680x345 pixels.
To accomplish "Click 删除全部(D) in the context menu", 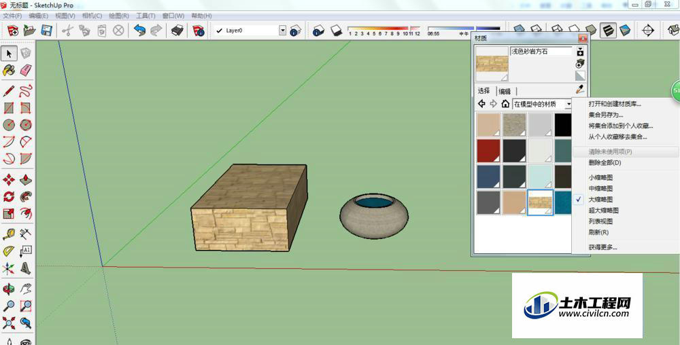I will click(605, 163).
